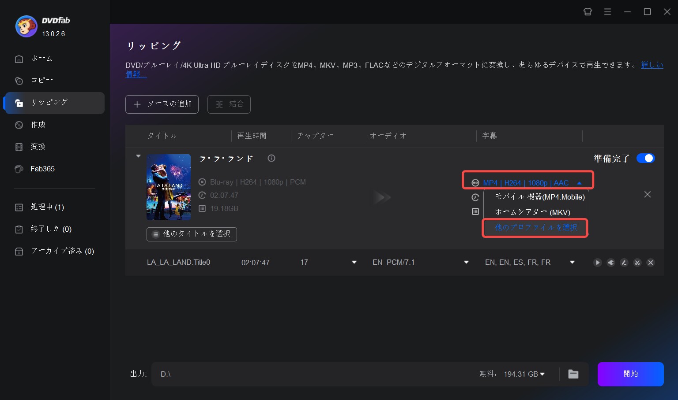
Task: Open advanced settings icon for Title0
Action: coord(611,263)
